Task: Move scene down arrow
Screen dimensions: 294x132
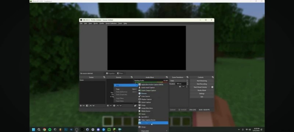Action: (x=93, y=106)
